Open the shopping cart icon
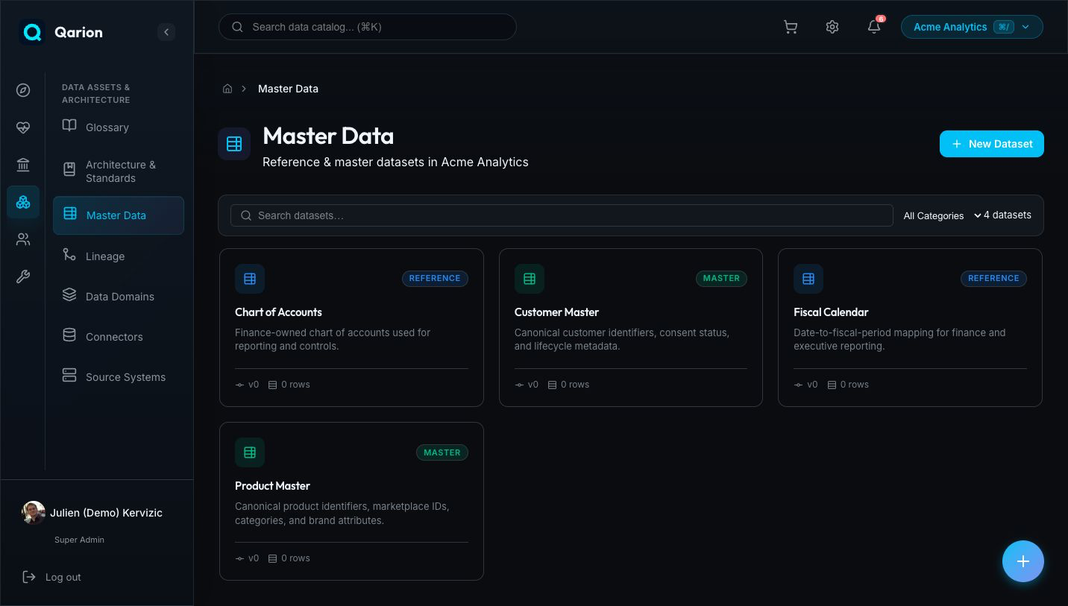The width and height of the screenshot is (1068, 606). 791,27
